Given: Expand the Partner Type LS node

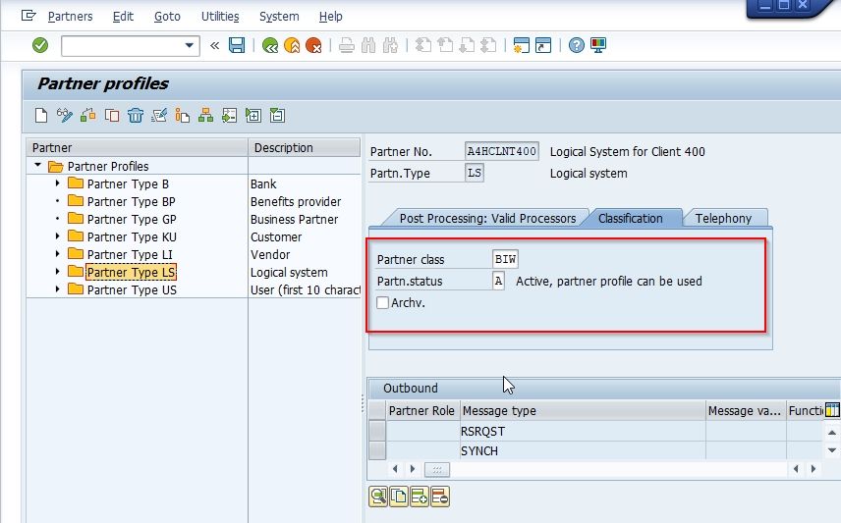Looking at the screenshot, I should (x=57, y=272).
